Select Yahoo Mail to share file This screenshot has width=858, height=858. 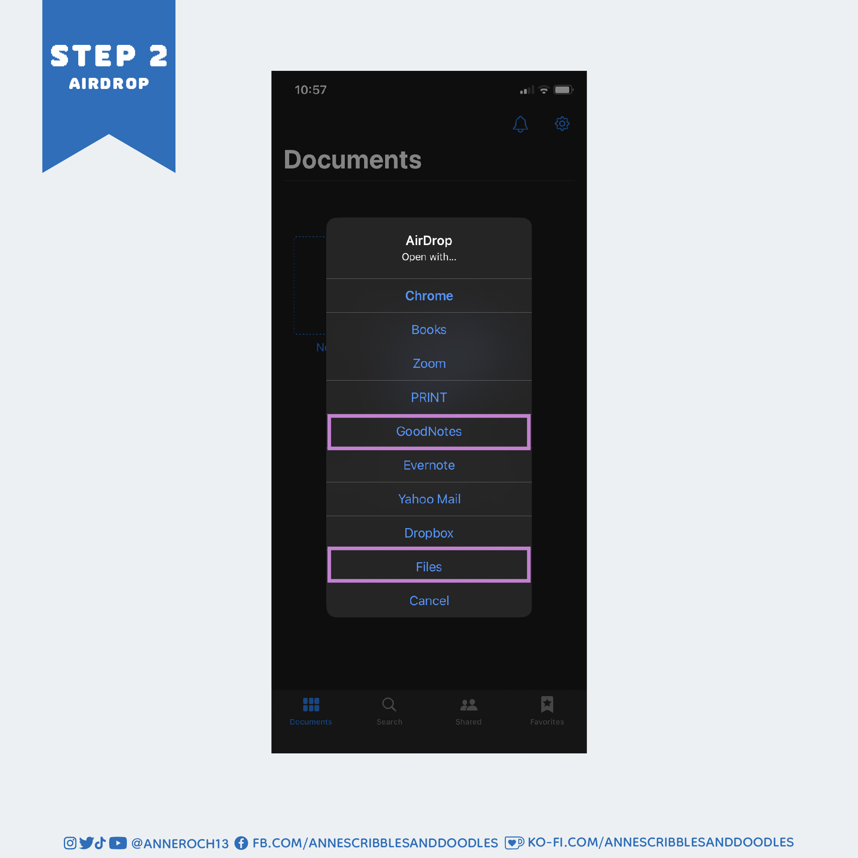(x=428, y=499)
